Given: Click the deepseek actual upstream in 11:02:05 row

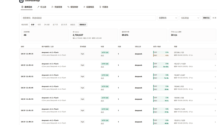Looking at the screenshot, I should click(x=138, y=88).
